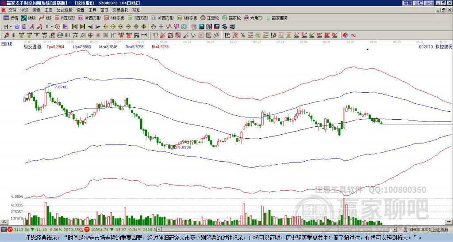
Task: Open the 公式选股 menu
Action: click(65, 10)
